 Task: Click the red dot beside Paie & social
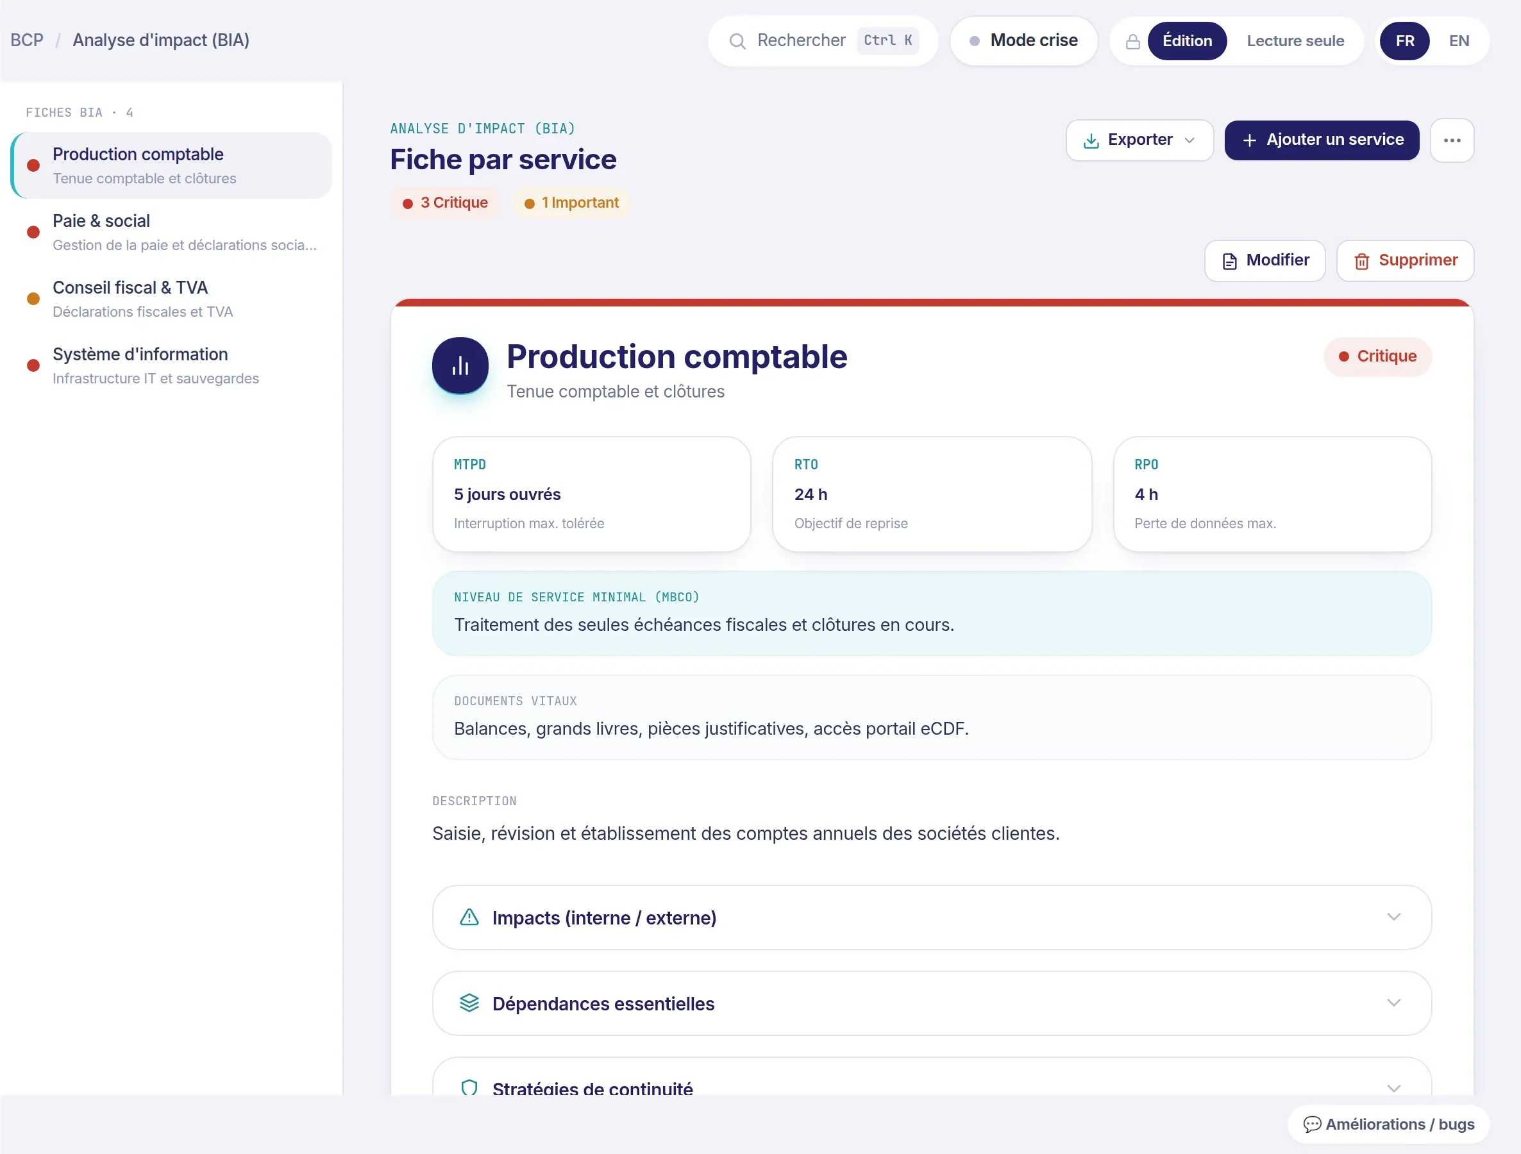33,232
